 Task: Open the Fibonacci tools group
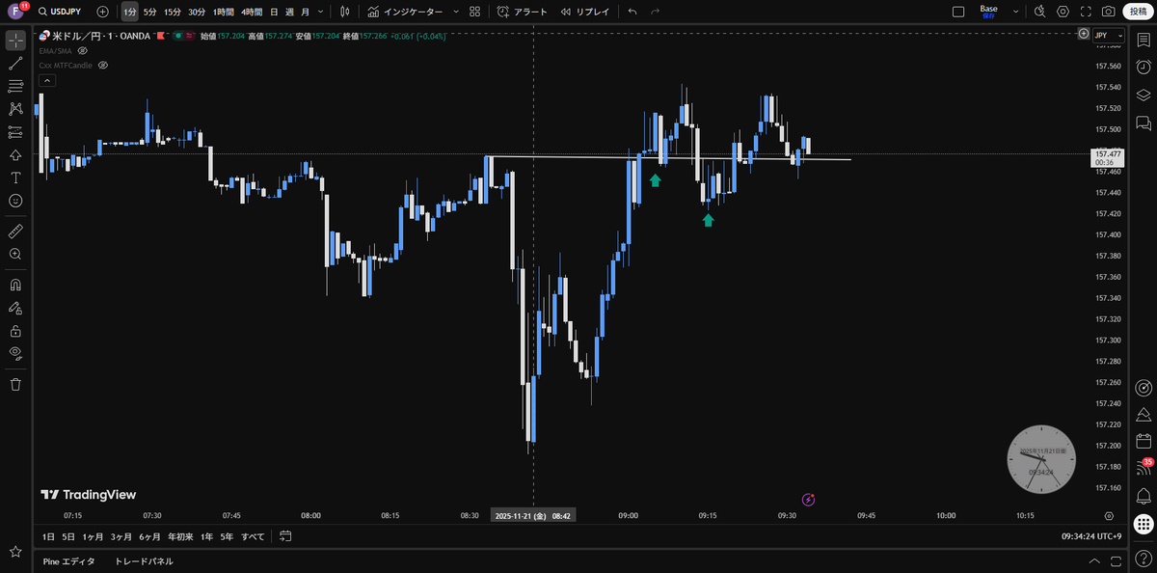click(x=15, y=87)
